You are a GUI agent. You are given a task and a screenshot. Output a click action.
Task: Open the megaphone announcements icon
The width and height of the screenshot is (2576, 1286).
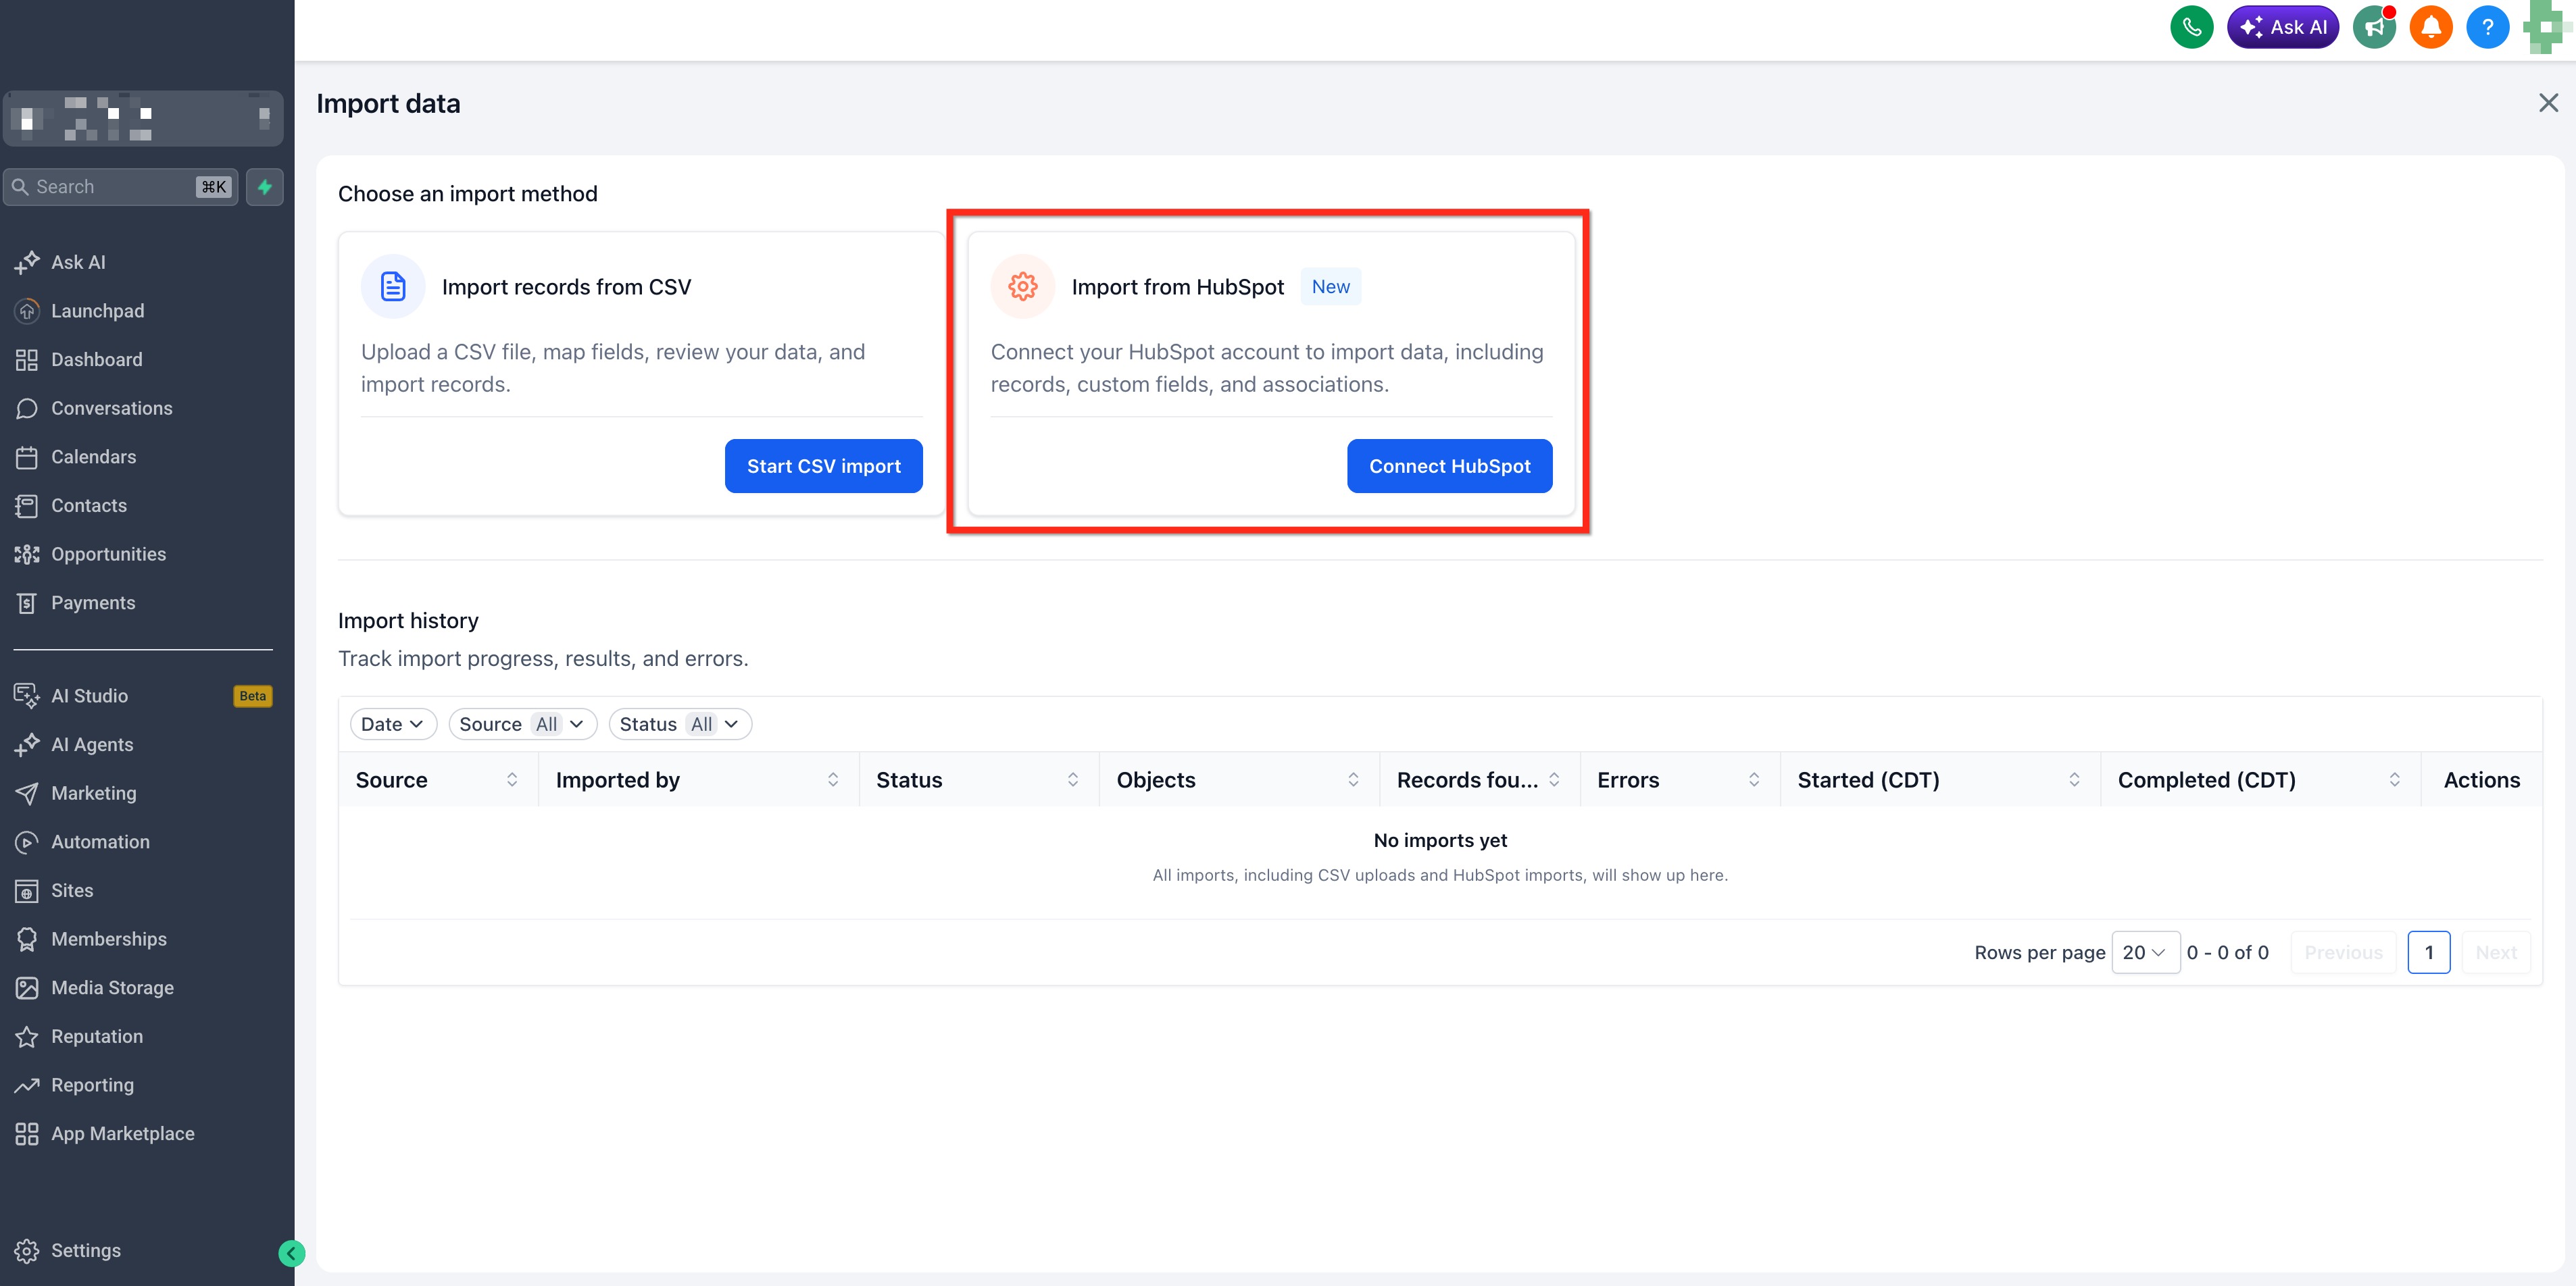coord(2374,27)
